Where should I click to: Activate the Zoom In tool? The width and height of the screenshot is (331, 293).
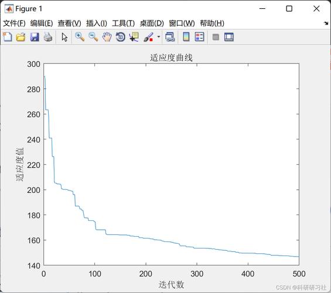[x=80, y=37]
